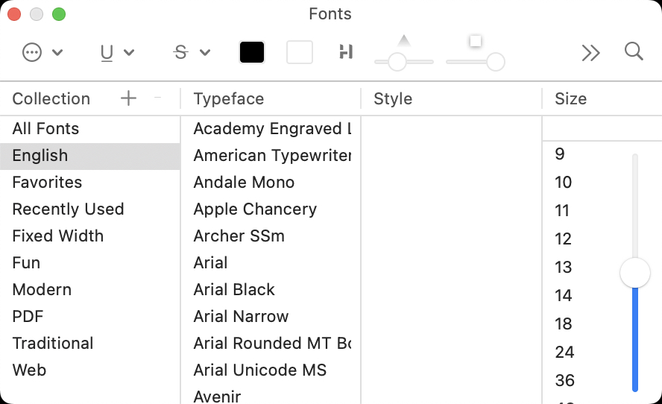Click the remove collection minus icon
This screenshot has height=404, width=662.
(157, 98)
